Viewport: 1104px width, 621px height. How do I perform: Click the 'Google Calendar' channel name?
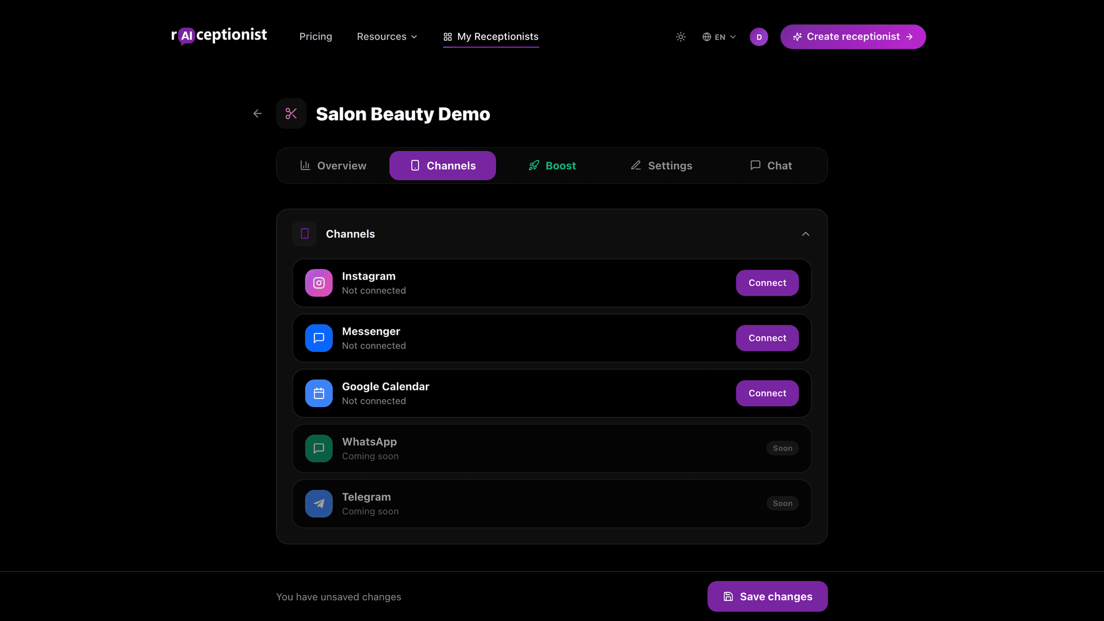(386, 386)
